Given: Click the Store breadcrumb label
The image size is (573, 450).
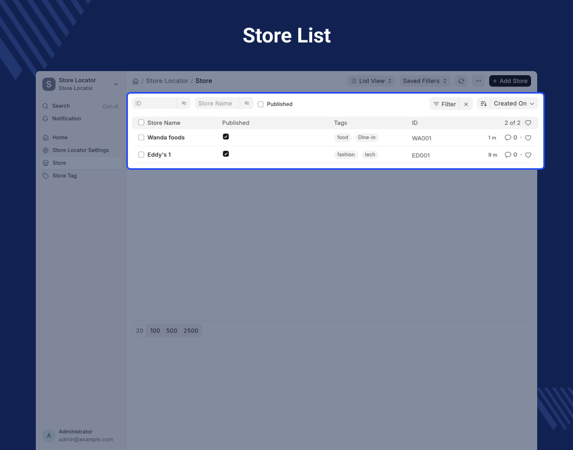Looking at the screenshot, I should [204, 81].
